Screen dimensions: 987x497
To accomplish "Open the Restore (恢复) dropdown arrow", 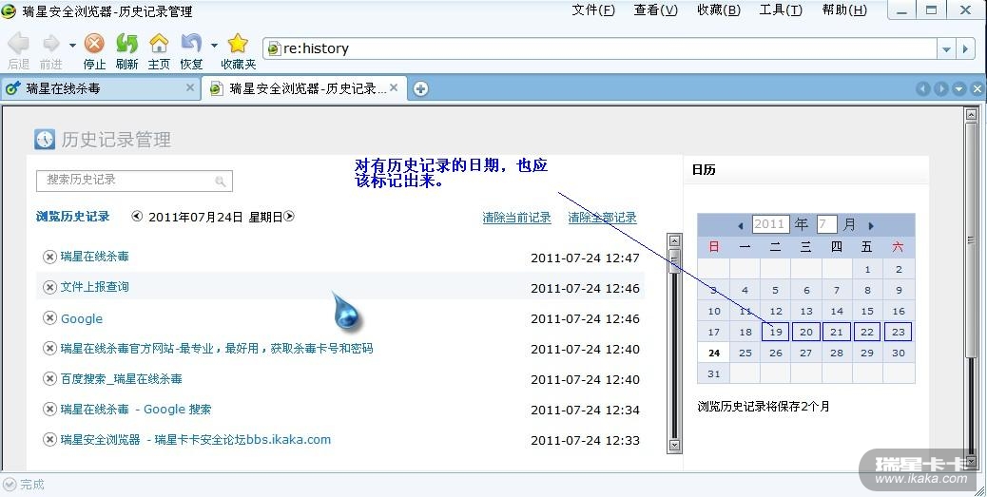I will pos(214,46).
